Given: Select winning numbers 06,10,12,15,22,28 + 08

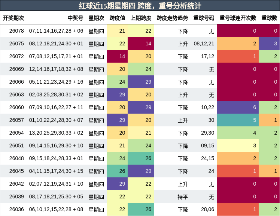Looking at the screenshot, I should point(56,209).
